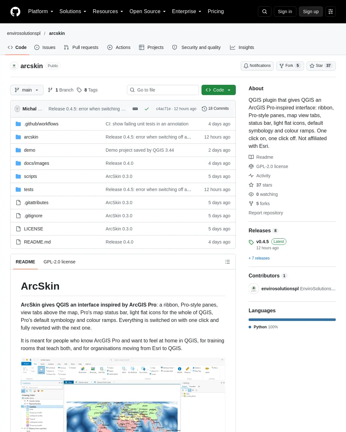View the 1 Branch link
Image resolution: width=346 pixels, height=432 pixels.
(x=61, y=90)
